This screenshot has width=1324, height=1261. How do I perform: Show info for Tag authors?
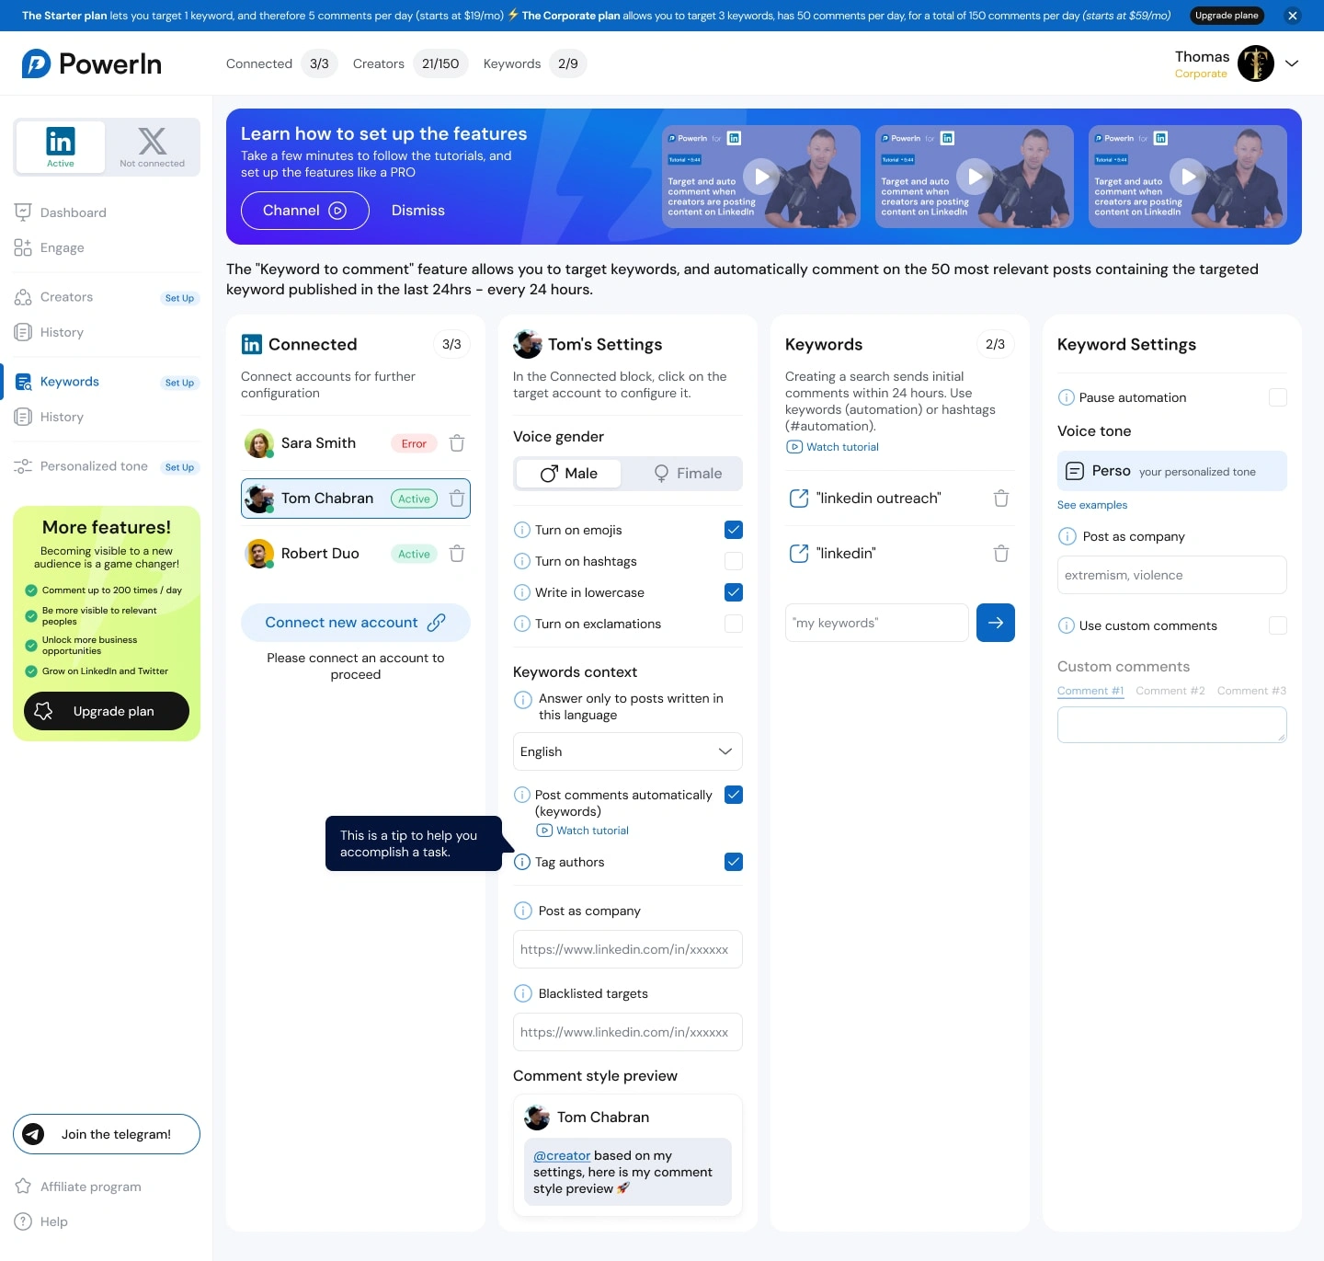522,862
